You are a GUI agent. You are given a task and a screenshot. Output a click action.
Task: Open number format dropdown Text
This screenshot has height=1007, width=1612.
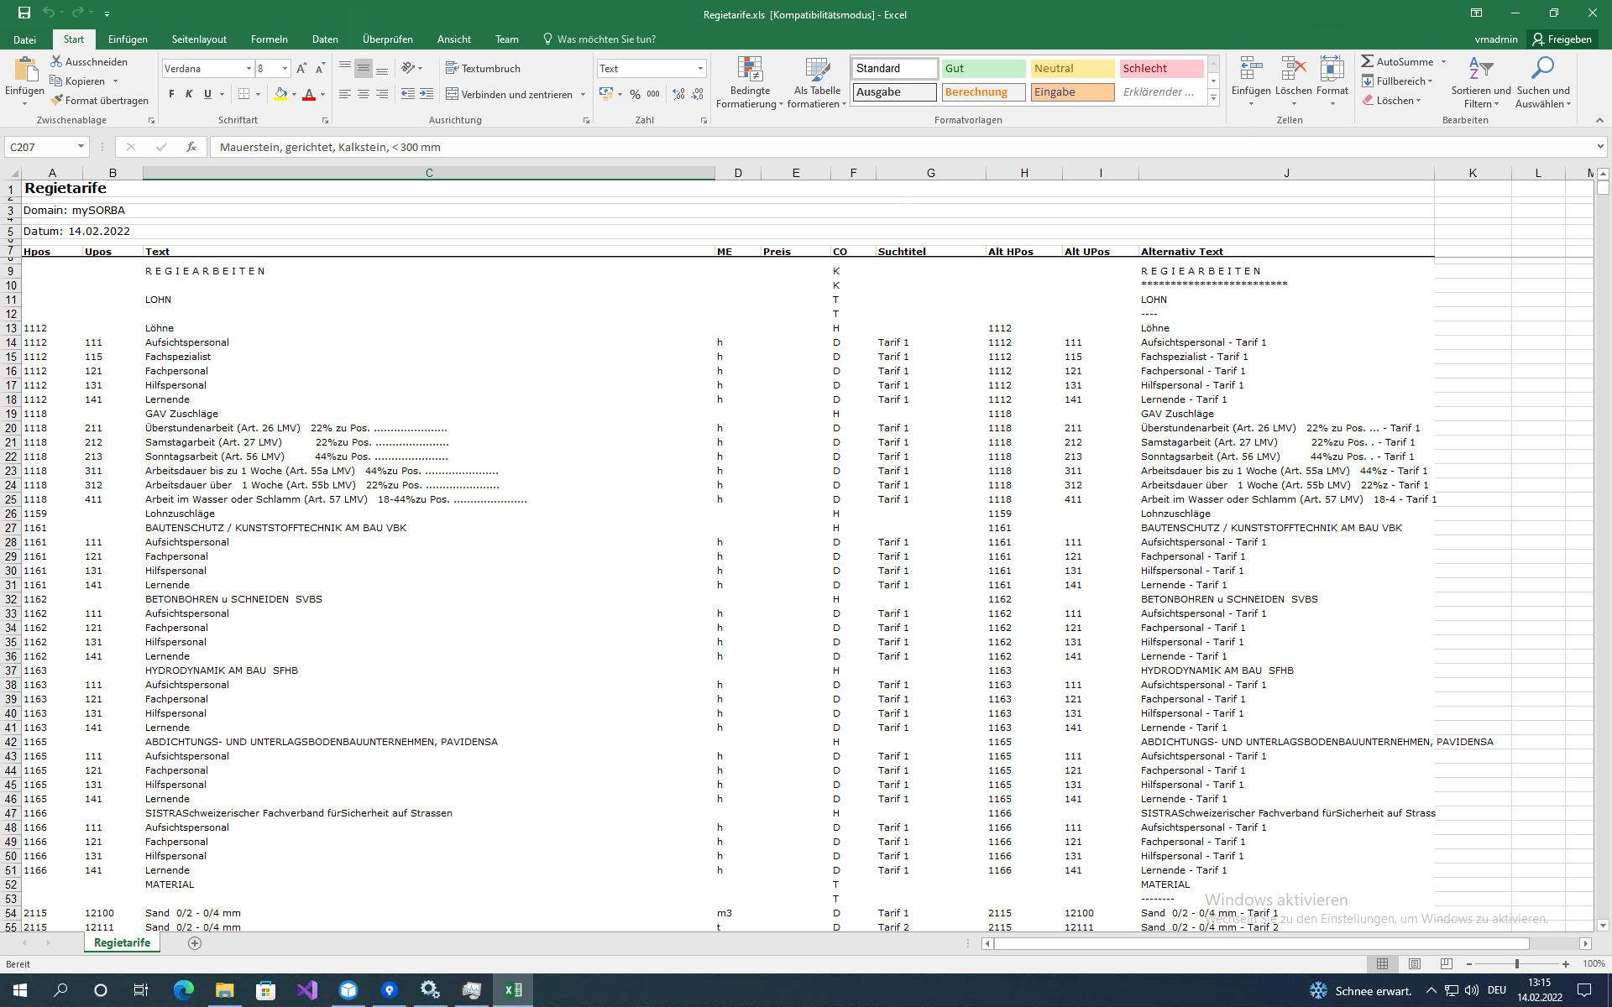tap(700, 69)
